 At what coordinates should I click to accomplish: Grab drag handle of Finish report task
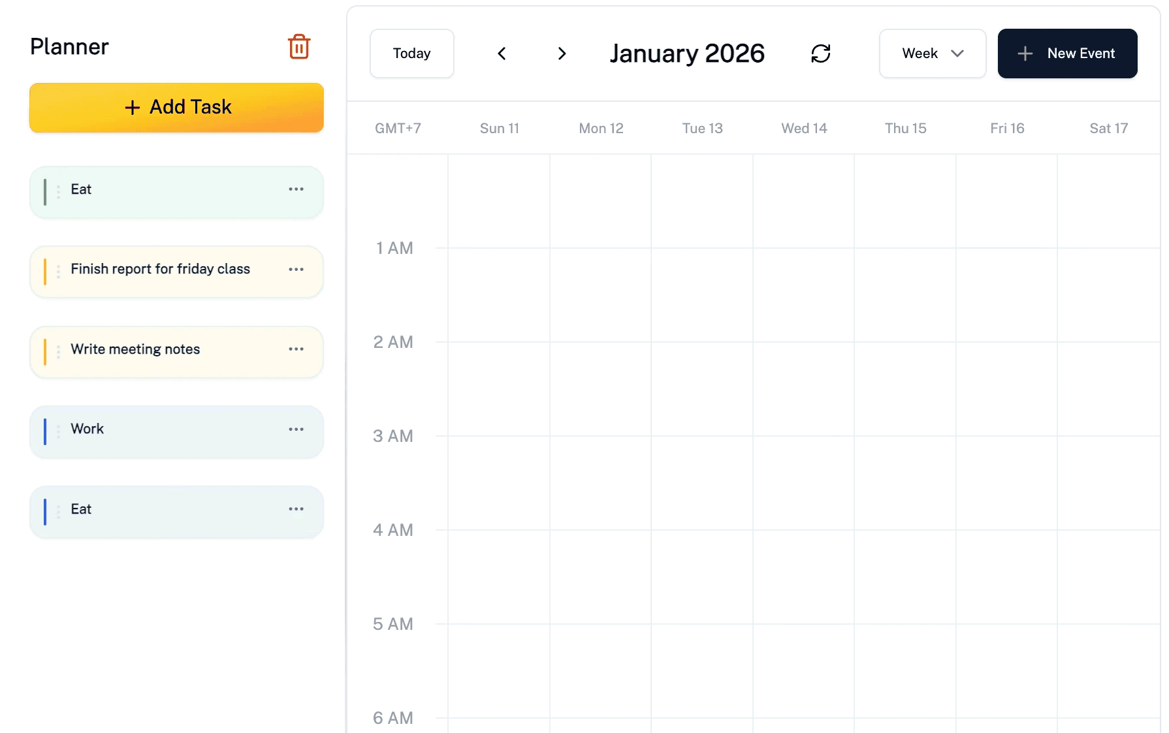pos(58,272)
